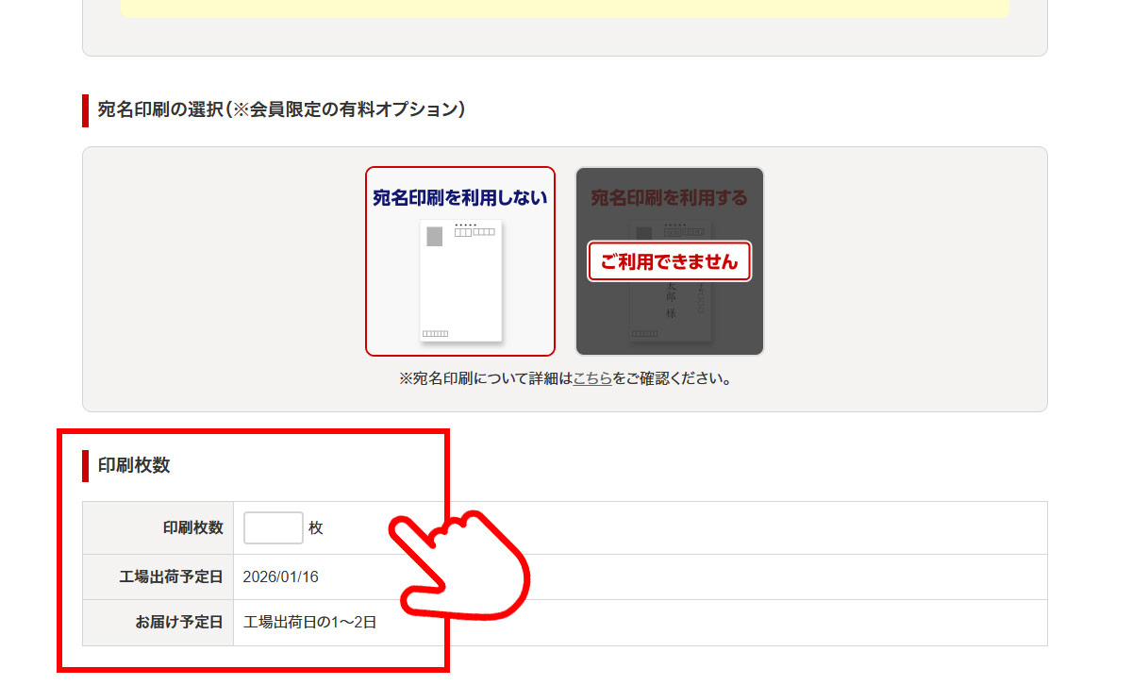Click the red ご利用できません badge
The height and width of the screenshot is (685, 1132).
tap(669, 261)
